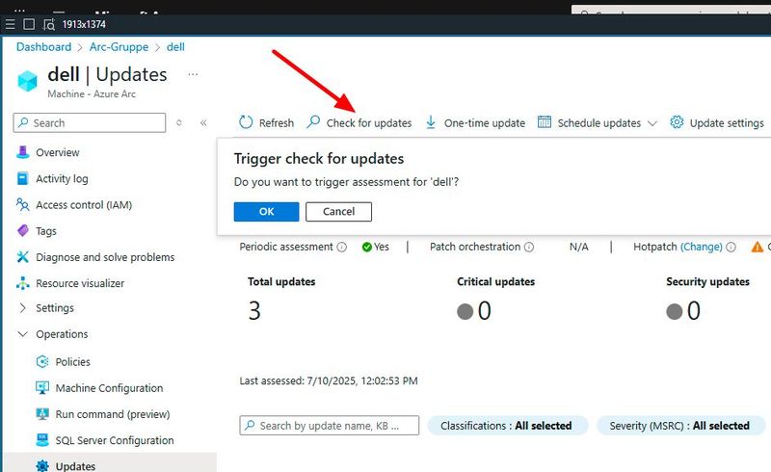Screen dimensions: 771x472
Task: Click the Schedule updates calendar icon
Action: coord(545,122)
